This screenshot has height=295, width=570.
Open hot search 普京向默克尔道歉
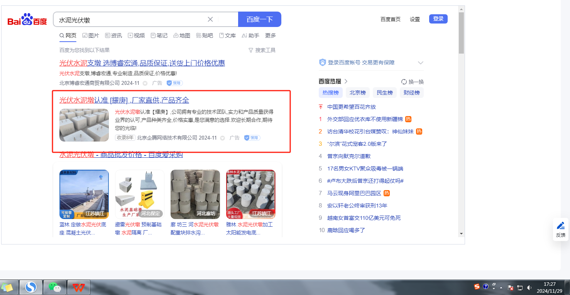point(349,156)
